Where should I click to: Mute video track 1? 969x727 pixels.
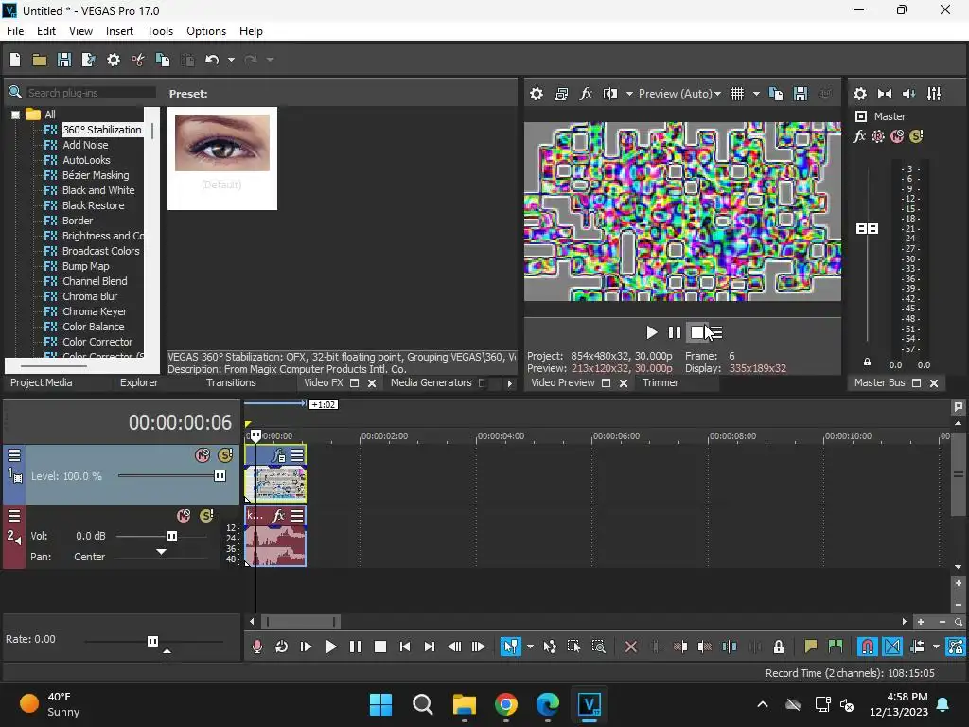click(x=203, y=455)
